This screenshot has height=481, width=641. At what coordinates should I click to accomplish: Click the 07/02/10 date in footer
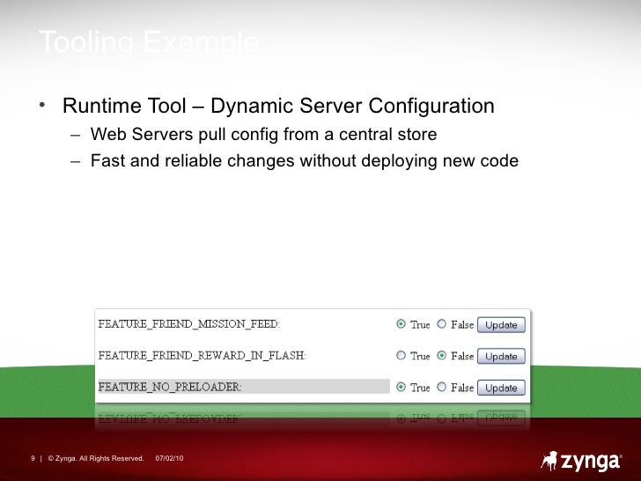(169, 458)
